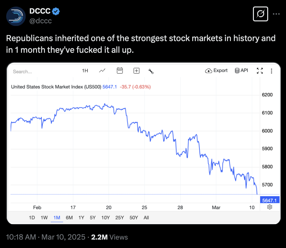The width and height of the screenshot is (286, 248).
Task: Select the 6M time range
Action: [x=69, y=218]
